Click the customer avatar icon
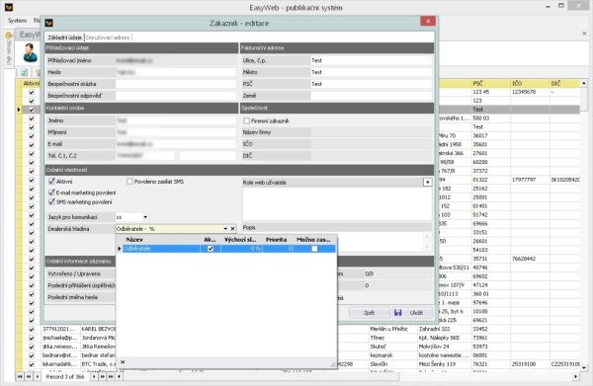 click(x=30, y=53)
